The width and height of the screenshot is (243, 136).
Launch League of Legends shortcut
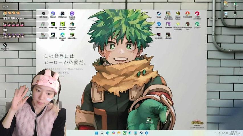[x=72, y=26]
